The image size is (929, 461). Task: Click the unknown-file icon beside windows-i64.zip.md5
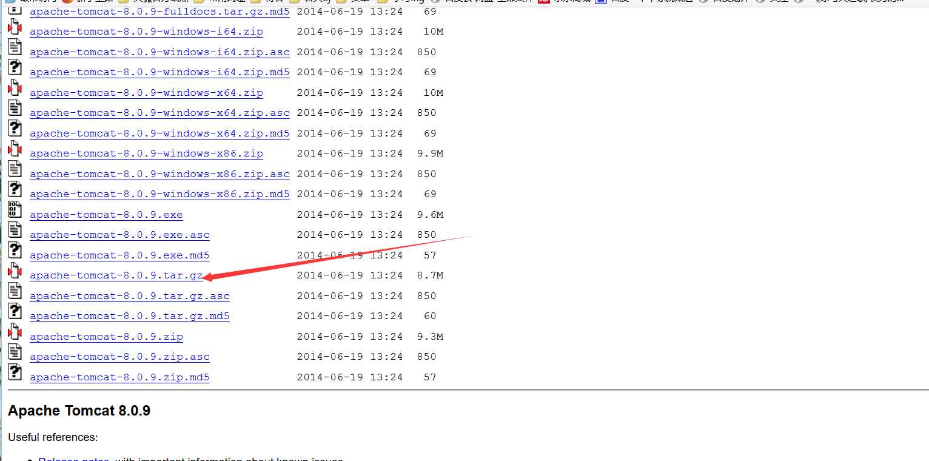[15, 68]
